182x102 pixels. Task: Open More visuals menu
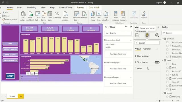pyautogui.click(x=106, y=16)
